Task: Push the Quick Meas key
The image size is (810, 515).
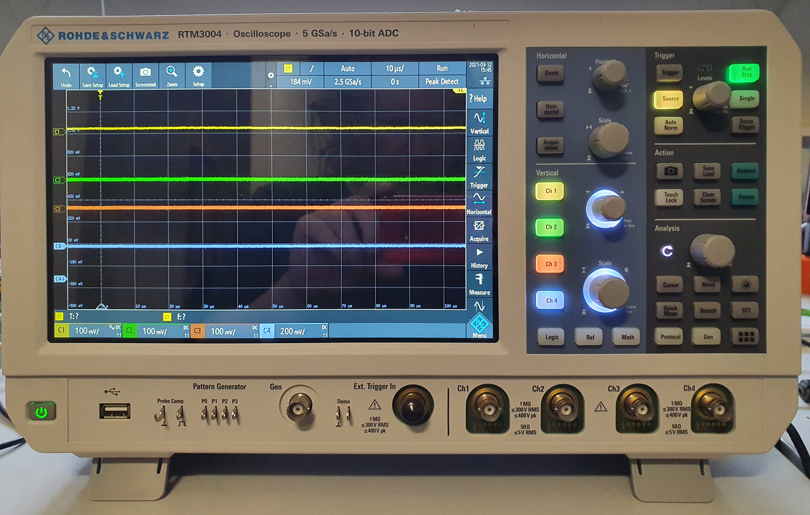Action: [670, 310]
